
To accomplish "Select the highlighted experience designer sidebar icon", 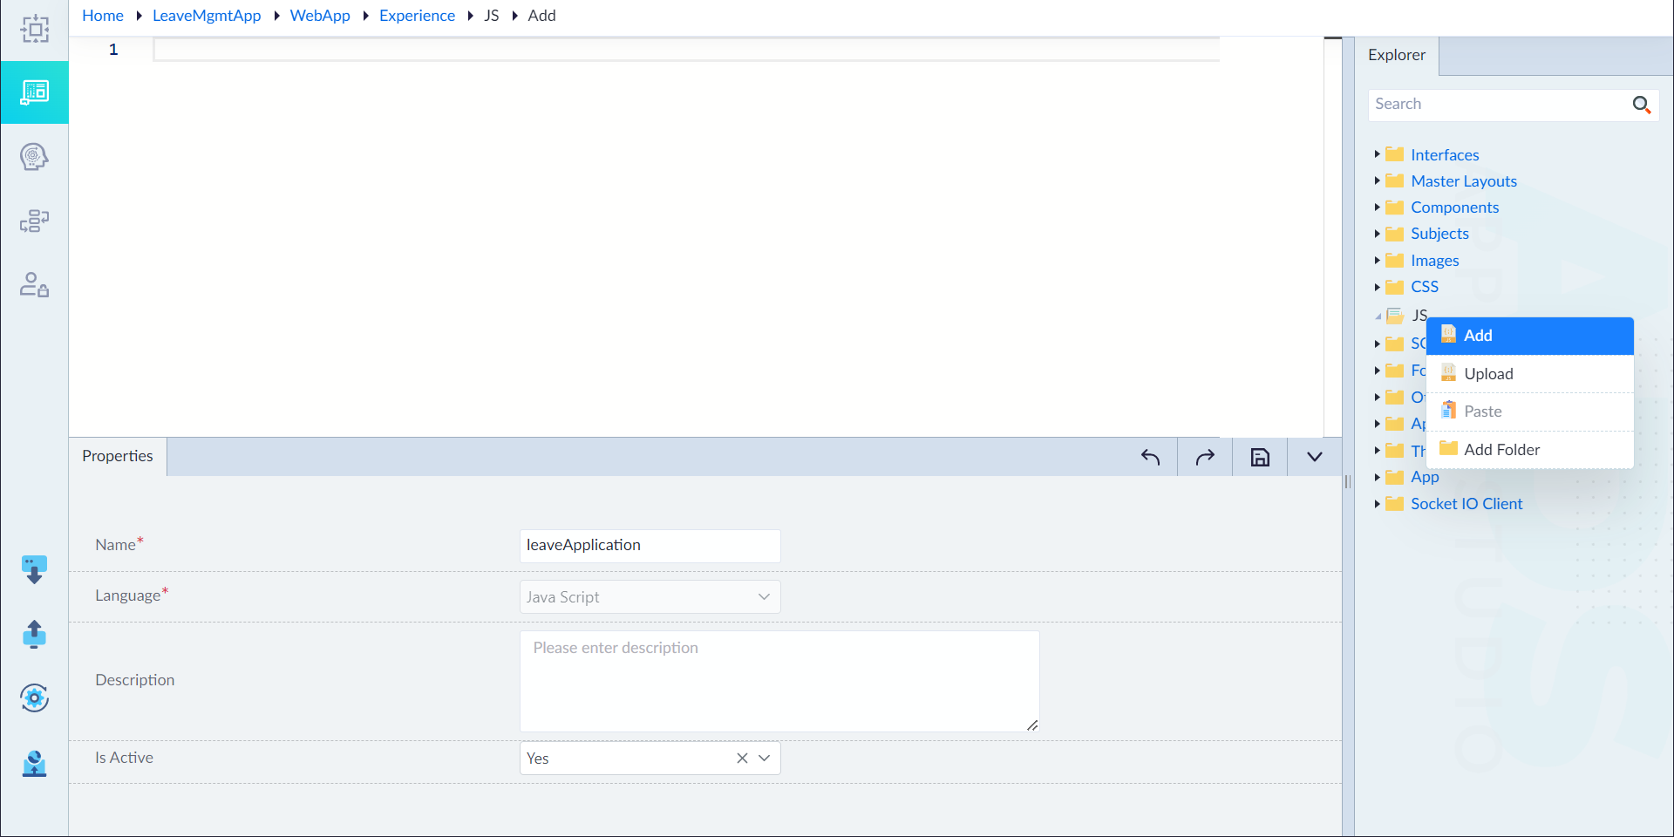I will 35,92.
